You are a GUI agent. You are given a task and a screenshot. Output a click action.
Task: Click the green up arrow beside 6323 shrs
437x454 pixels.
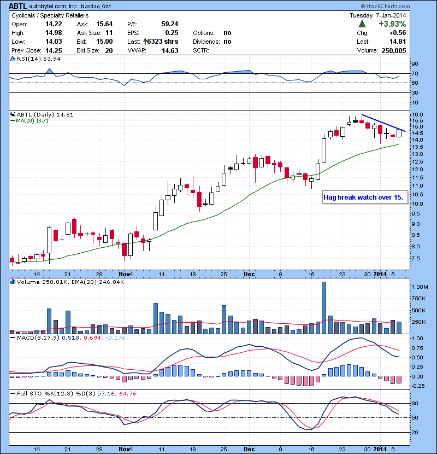(145, 42)
